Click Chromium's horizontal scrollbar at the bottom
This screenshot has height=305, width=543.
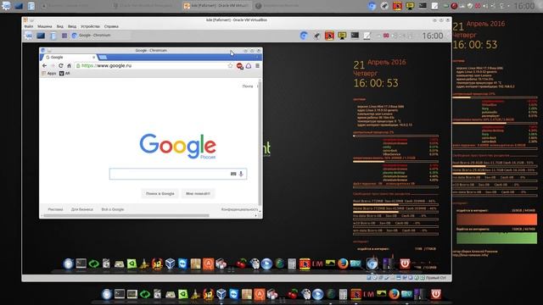point(126,216)
